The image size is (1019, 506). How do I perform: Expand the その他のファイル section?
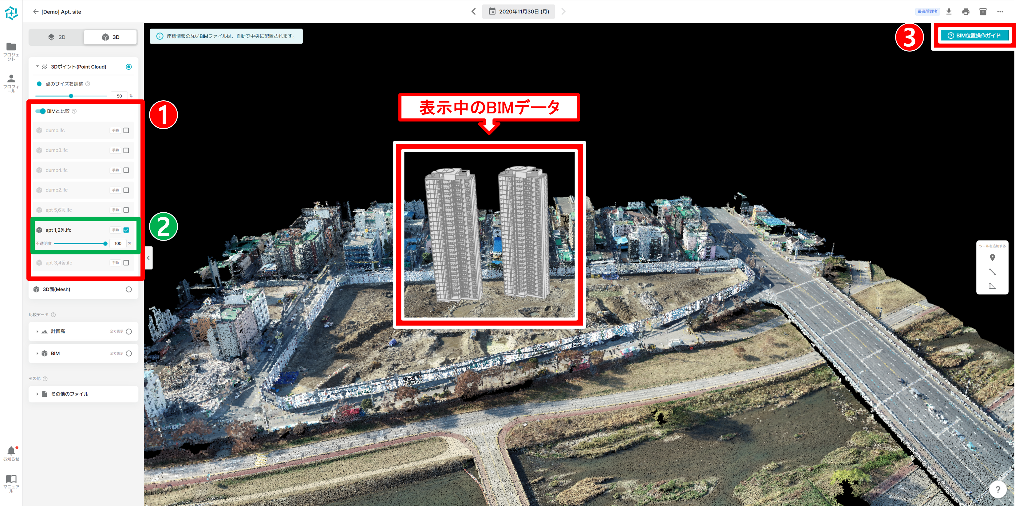(37, 394)
